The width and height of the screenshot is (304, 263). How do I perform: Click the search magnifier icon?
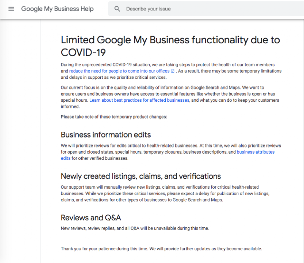coord(117,9)
